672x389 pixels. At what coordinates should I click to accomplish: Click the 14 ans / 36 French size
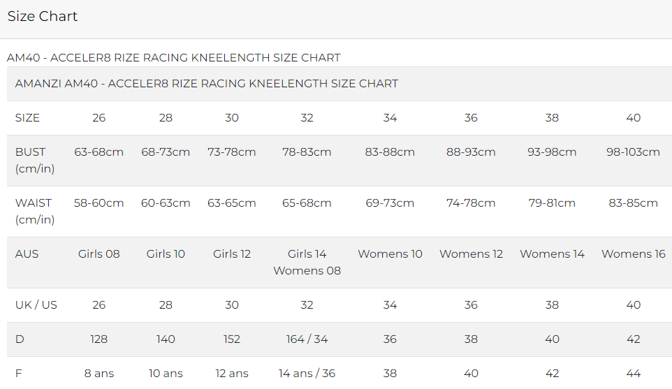[307, 374]
